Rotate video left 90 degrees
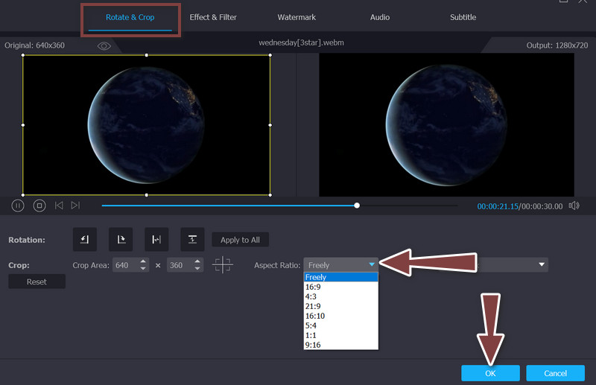 84,240
